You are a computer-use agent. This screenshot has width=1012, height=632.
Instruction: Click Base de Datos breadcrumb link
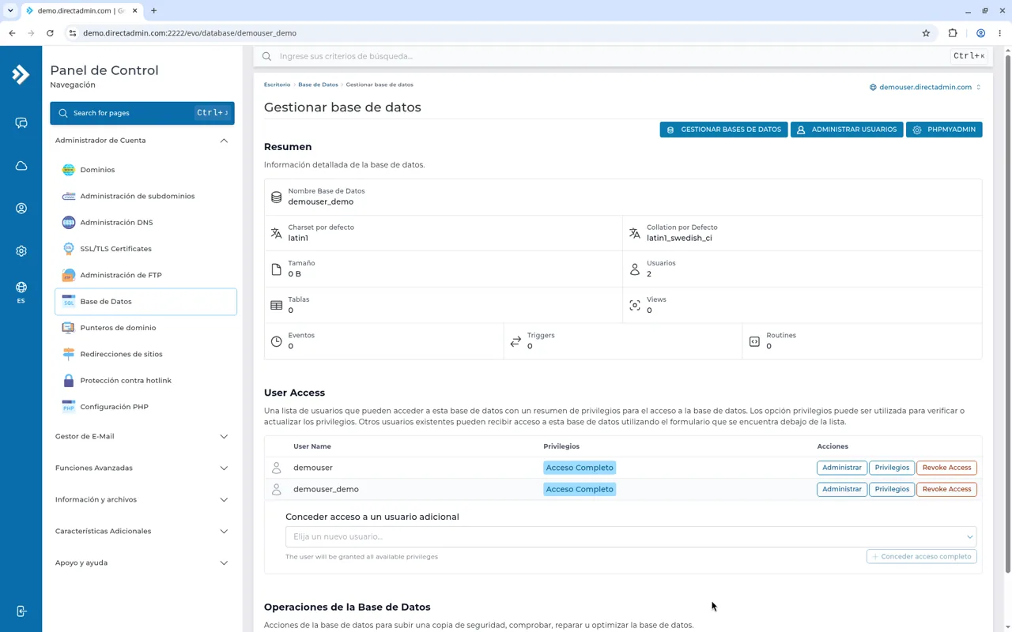pyautogui.click(x=318, y=85)
